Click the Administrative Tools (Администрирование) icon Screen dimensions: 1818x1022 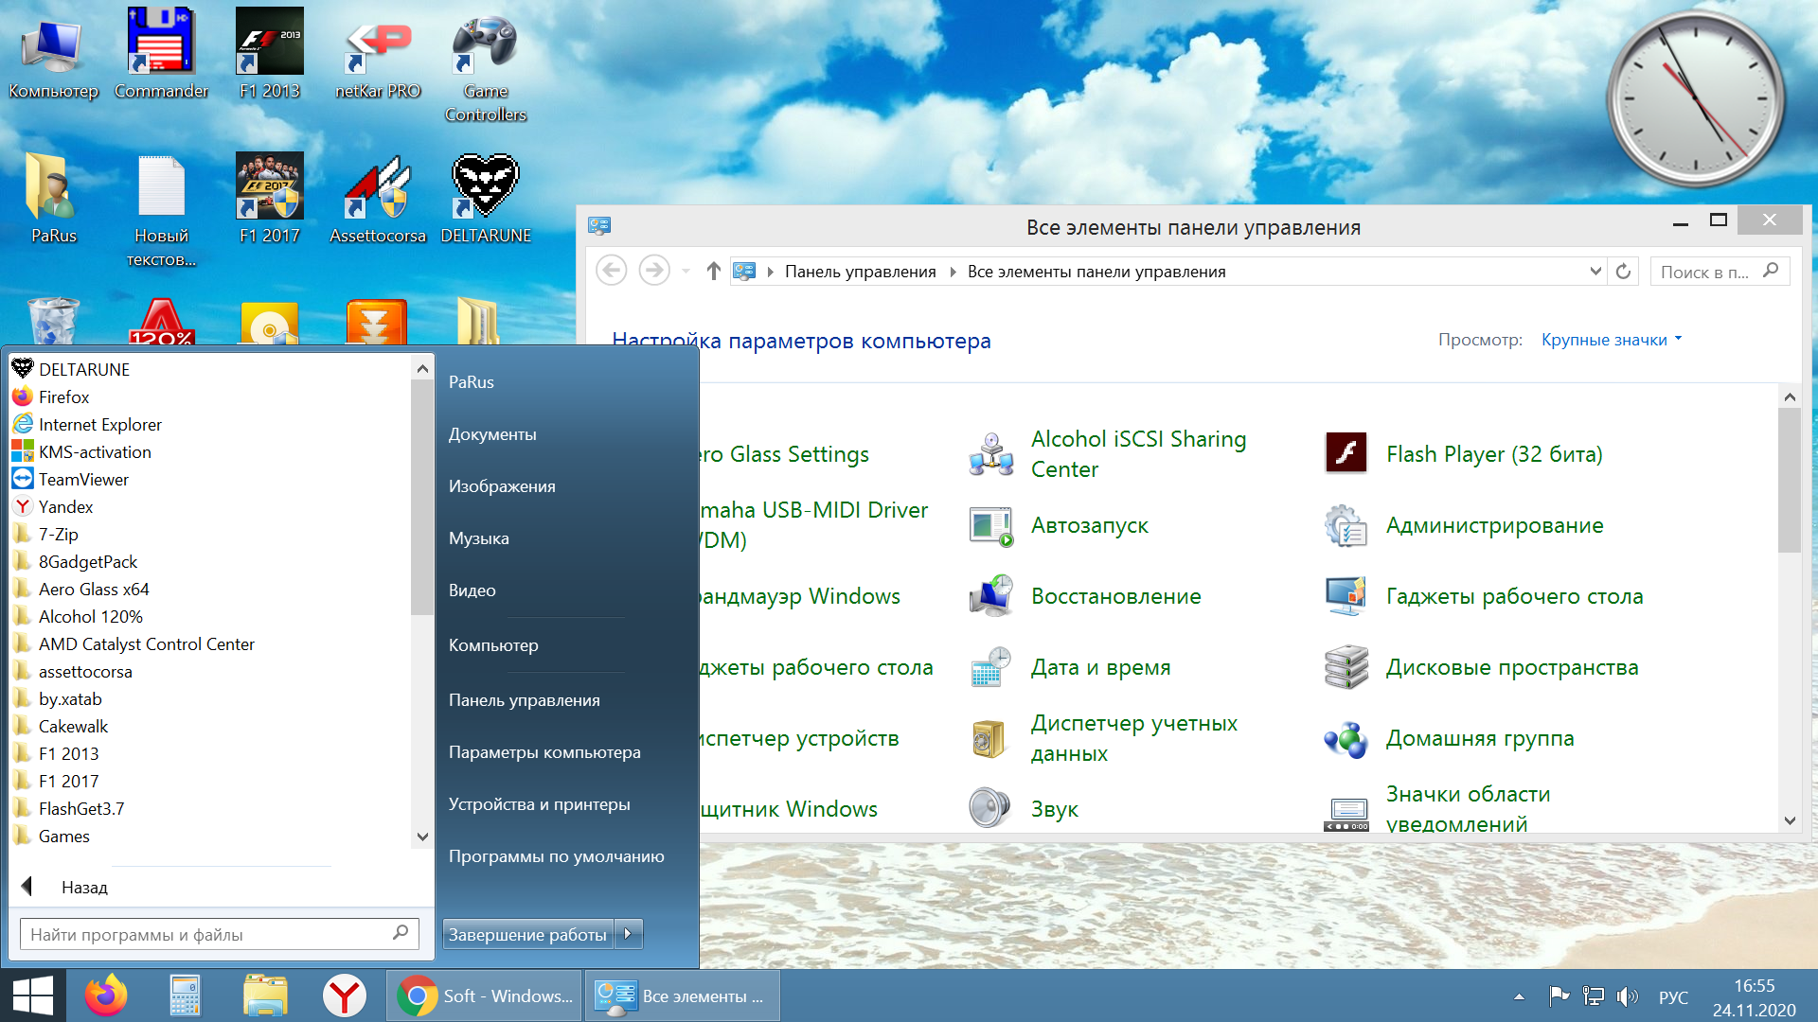pyautogui.click(x=1346, y=525)
